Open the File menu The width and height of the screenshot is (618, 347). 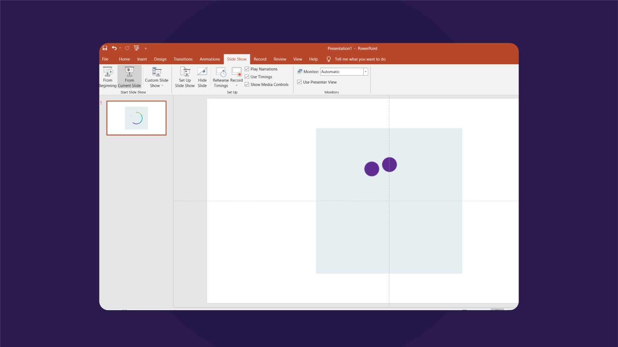click(105, 59)
